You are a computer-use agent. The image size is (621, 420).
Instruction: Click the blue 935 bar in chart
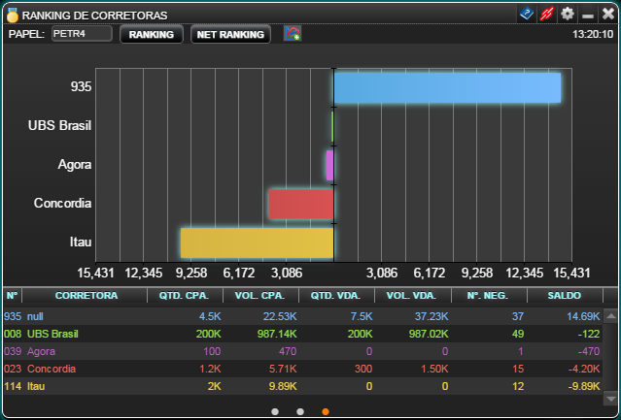[x=448, y=87]
